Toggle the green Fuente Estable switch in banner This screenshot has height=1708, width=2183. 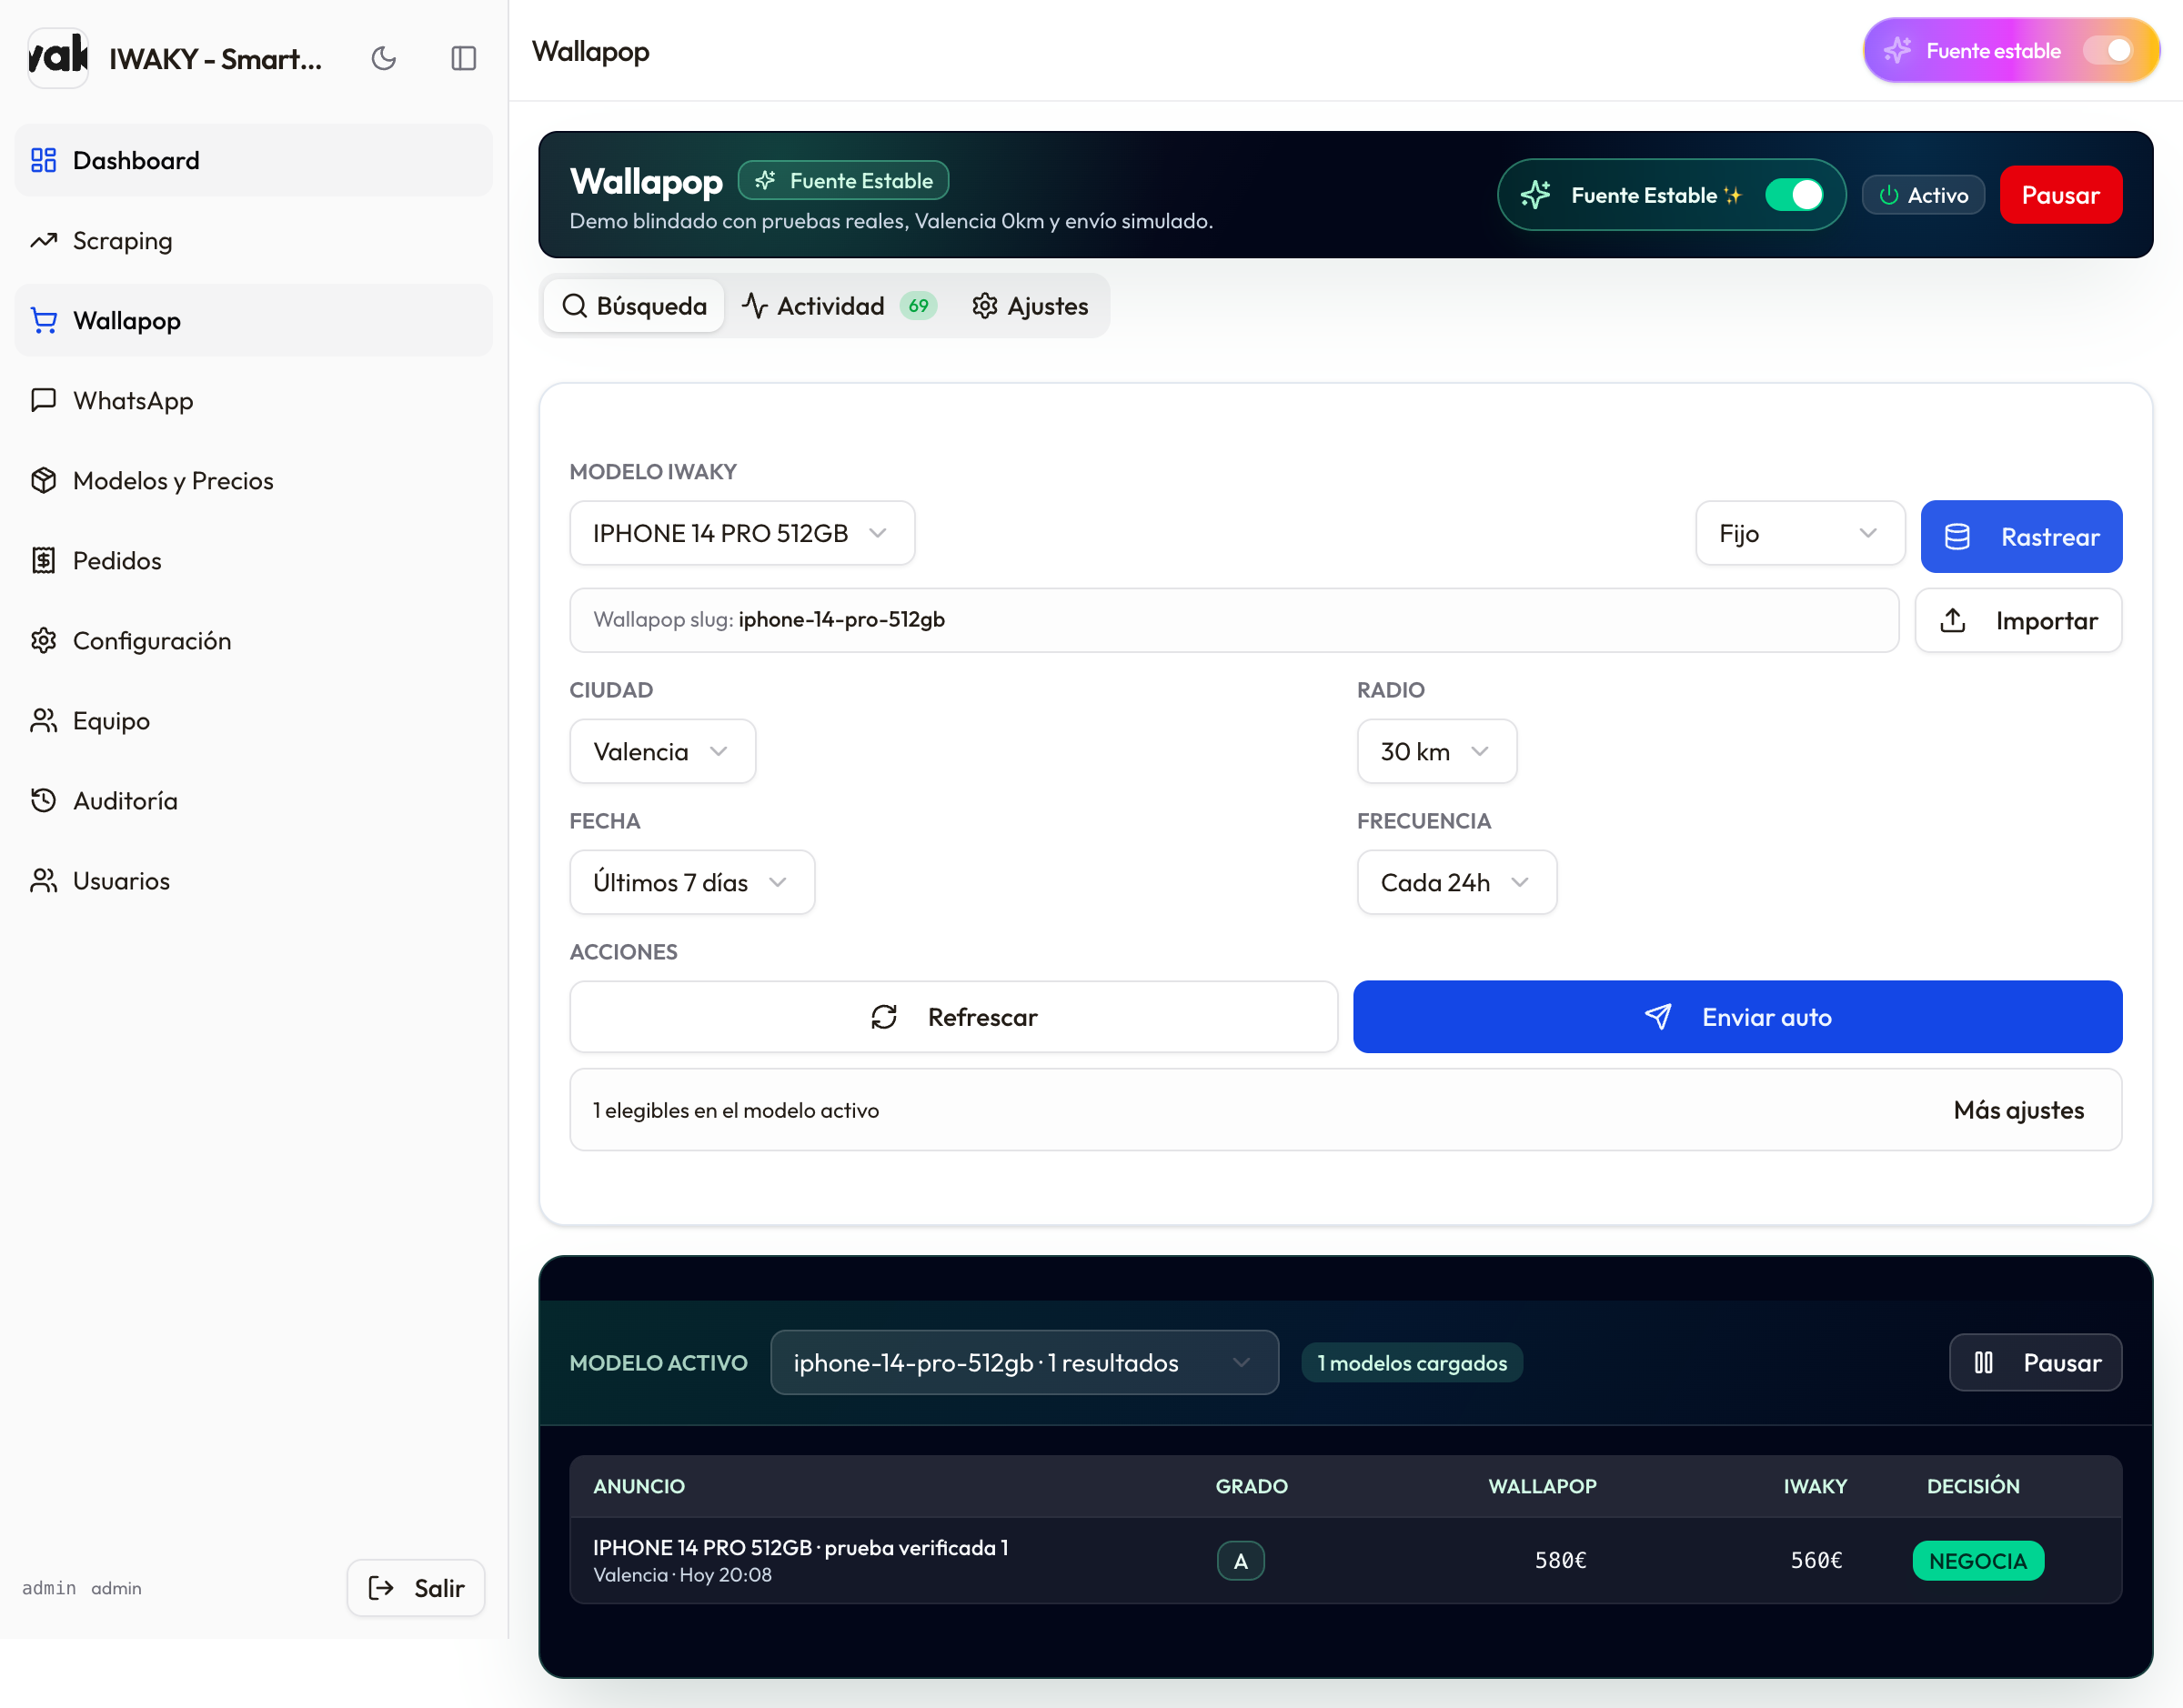pos(1794,195)
